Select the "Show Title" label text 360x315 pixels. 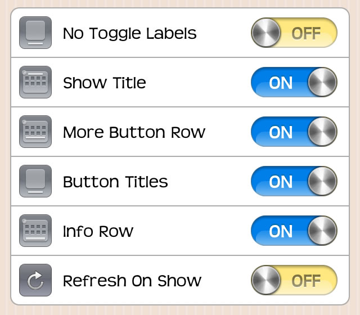105,83
